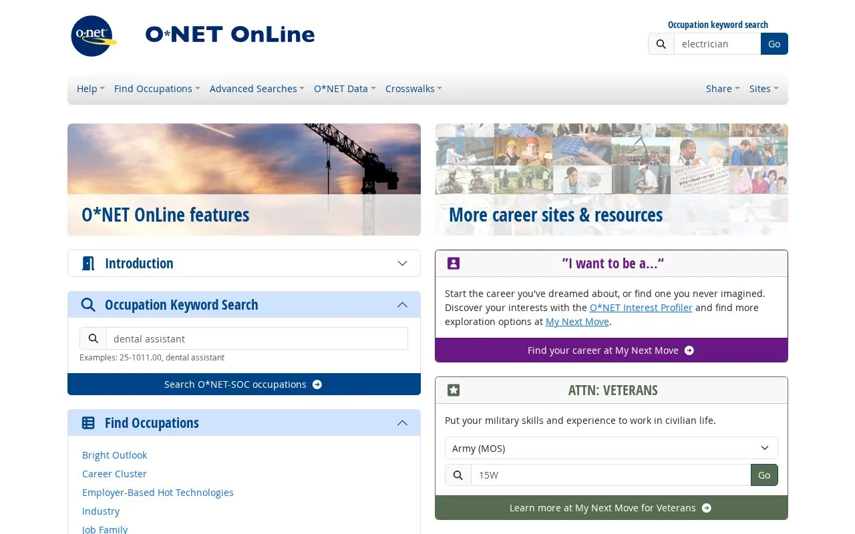
Task: Click the O*NET OnLine features crane banner
Action: tap(244, 180)
